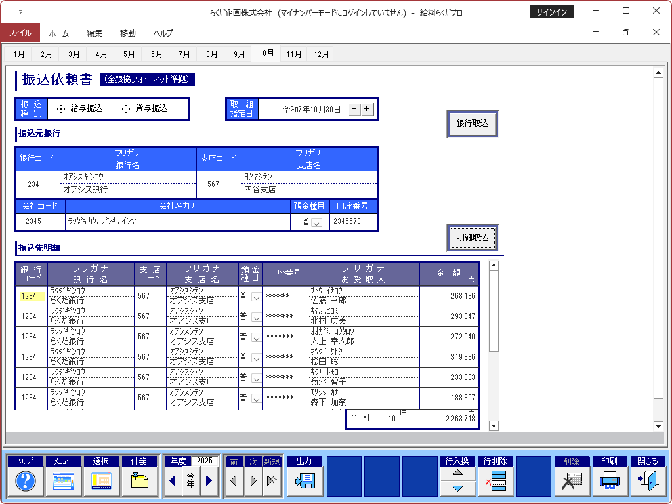Expand 預金種目 dropdown in 松田 聡 row
This screenshot has height=504, width=672.
(x=256, y=358)
